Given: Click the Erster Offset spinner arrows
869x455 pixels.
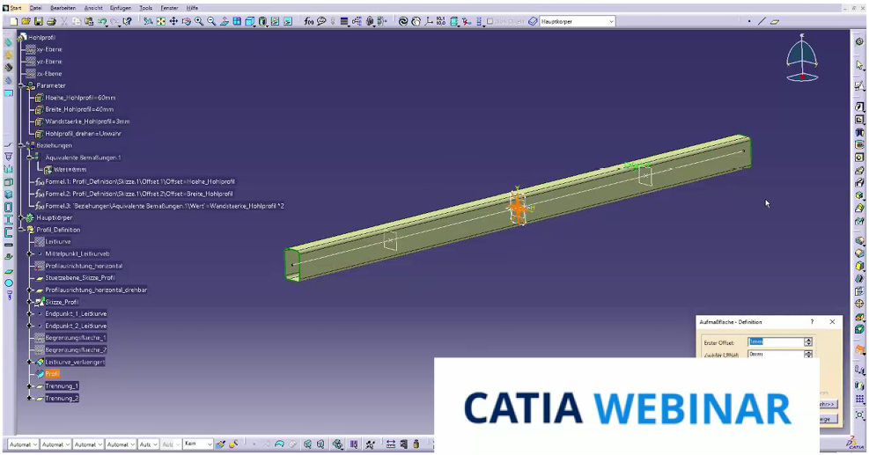Looking at the screenshot, I should [808, 342].
